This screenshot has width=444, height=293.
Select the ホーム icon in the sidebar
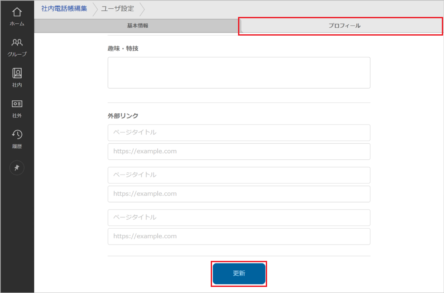16,15
